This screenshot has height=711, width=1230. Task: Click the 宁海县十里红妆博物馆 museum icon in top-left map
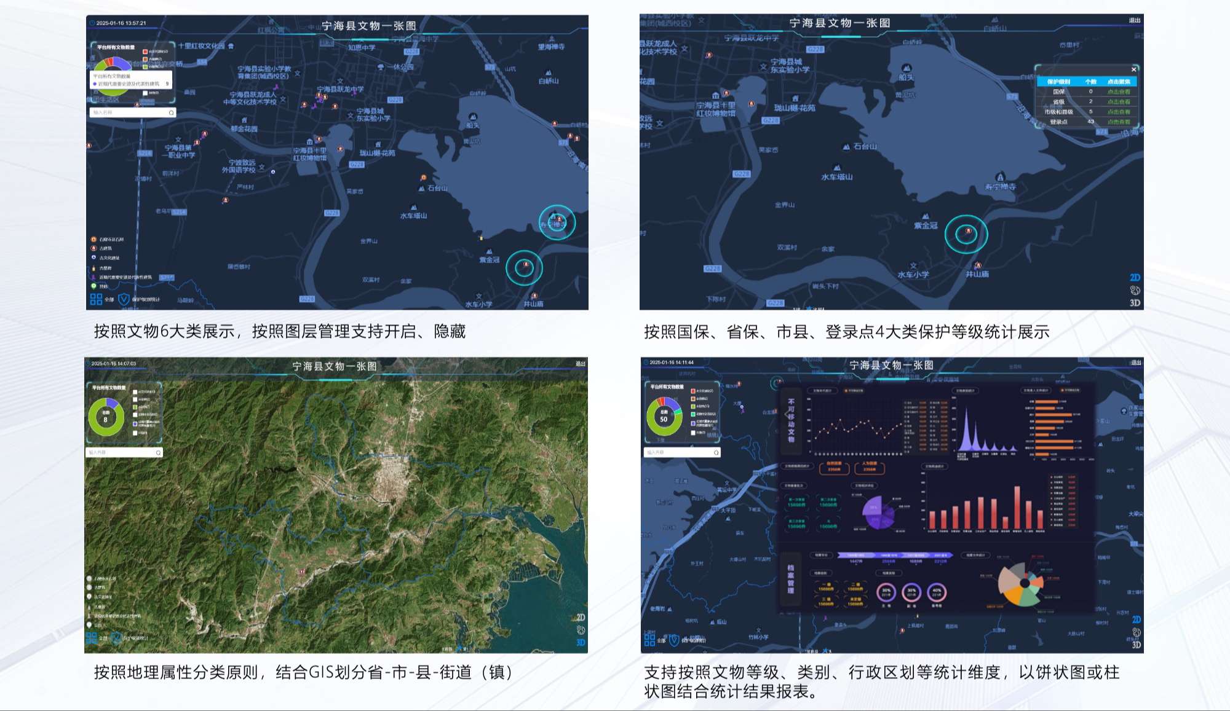pos(310,142)
